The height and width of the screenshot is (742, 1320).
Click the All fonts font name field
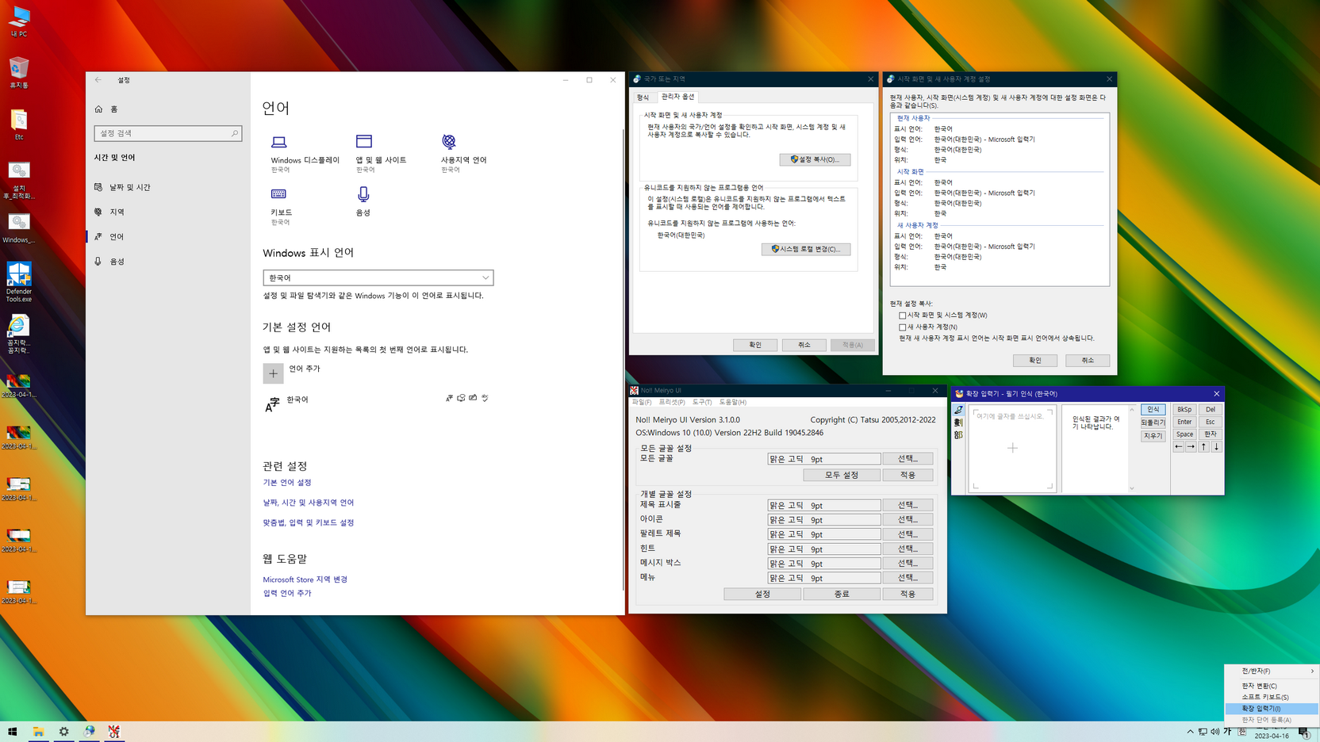click(x=824, y=459)
